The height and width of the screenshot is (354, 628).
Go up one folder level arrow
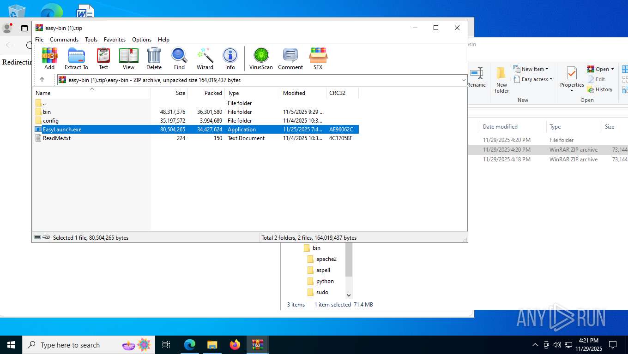coord(42,80)
